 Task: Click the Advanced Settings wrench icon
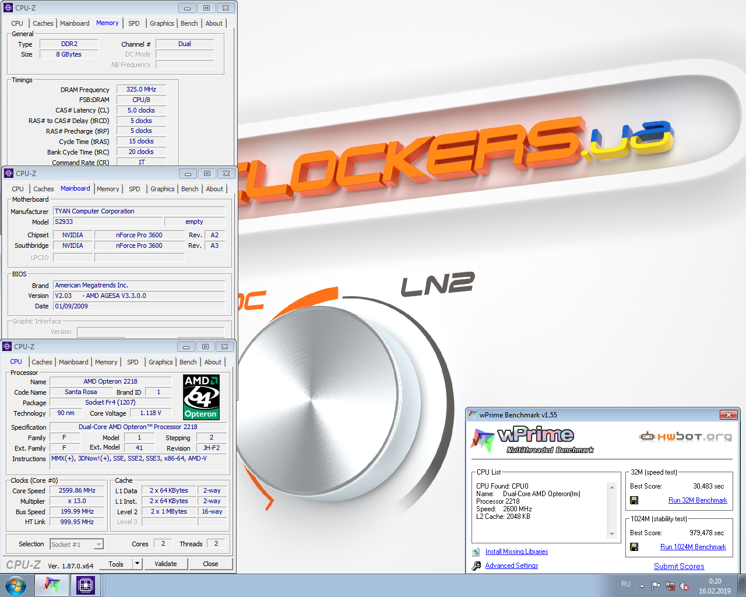(476, 566)
